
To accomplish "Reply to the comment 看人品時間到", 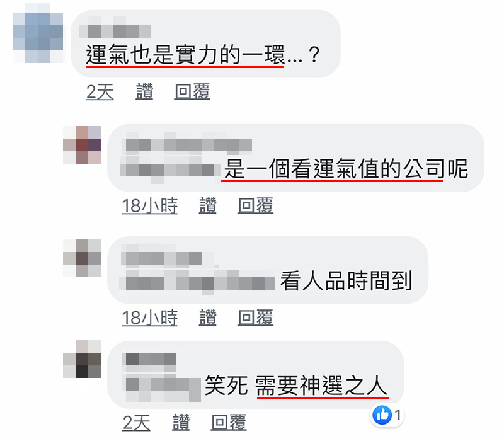I will click(255, 318).
